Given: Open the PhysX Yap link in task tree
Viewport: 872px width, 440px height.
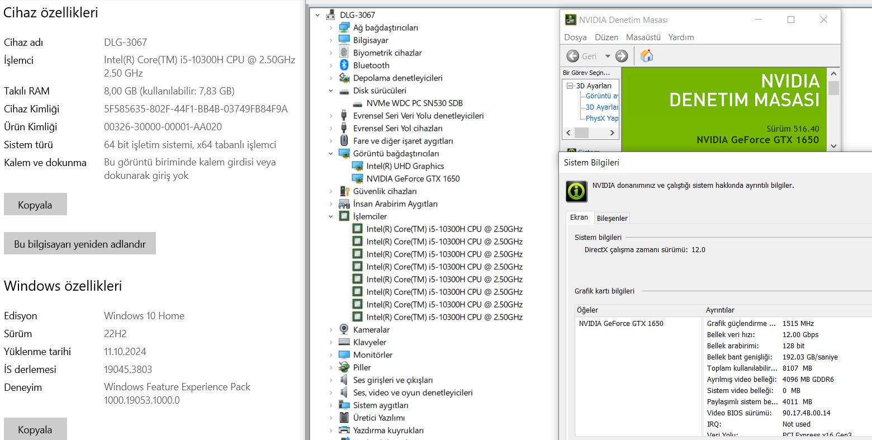Looking at the screenshot, I should pos(602,119).
